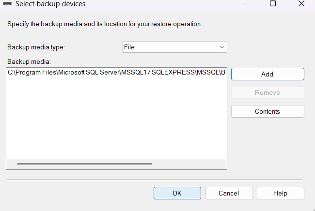
Task: Click the 'File' text in media type combo box
Action: (x=129, y=47)
